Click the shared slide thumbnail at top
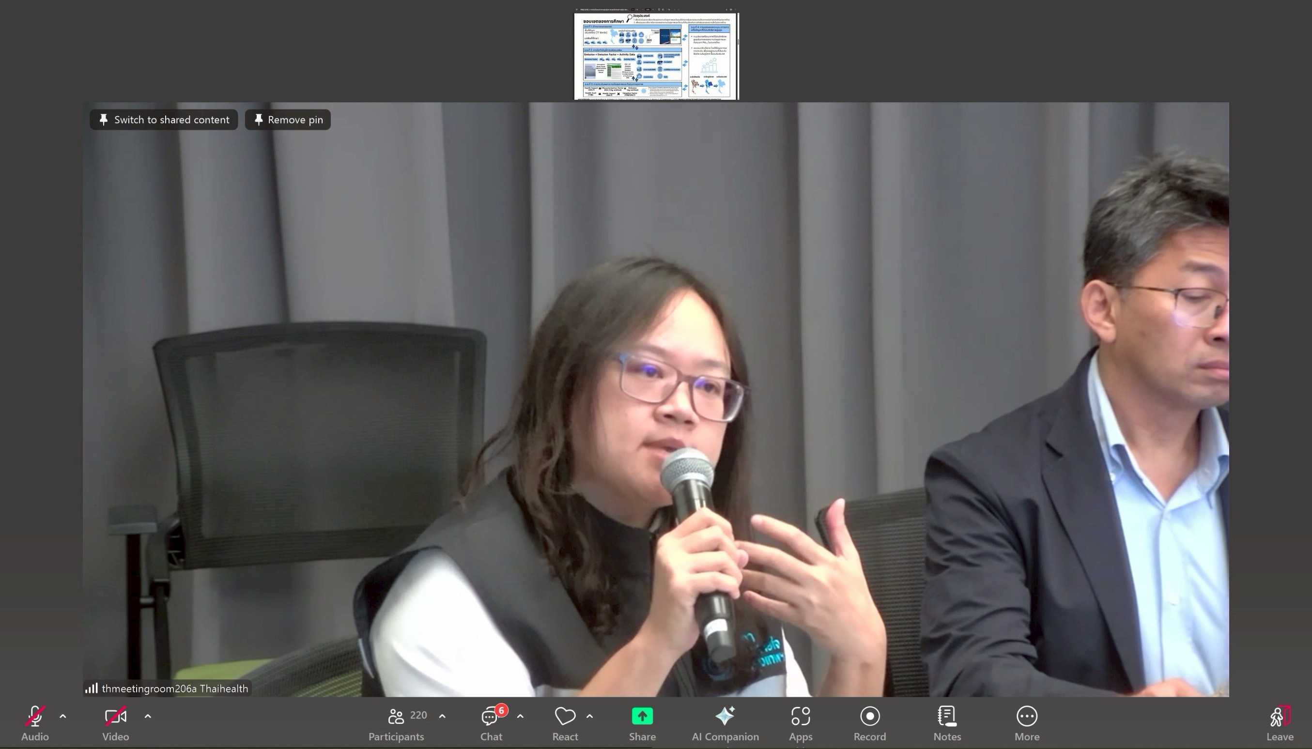 click(x=656, y=56)
